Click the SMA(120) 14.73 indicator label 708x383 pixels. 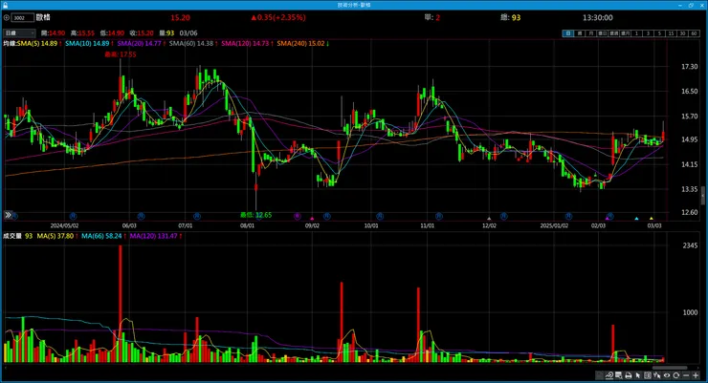click(x=245, y=43)
